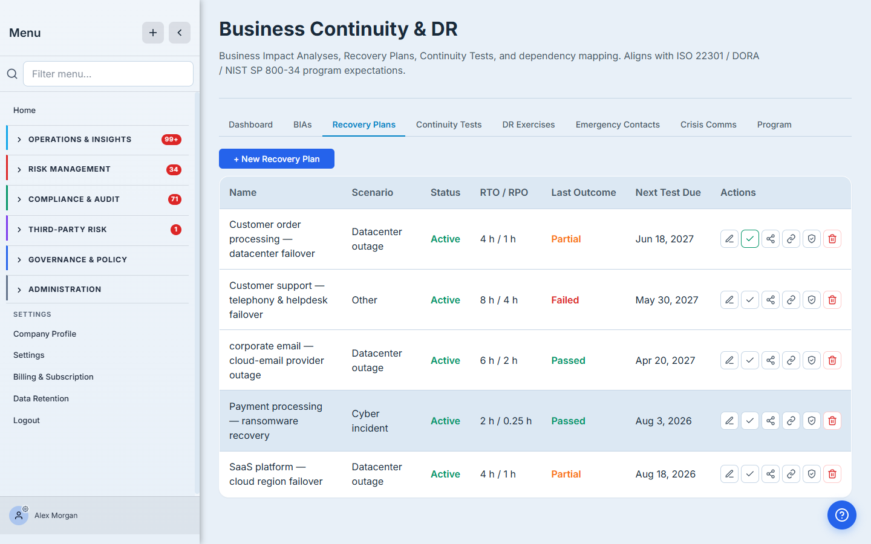This screenshot has height=544, width=871.
Task: Open the Continuity Tests tab
Action: click(x=449, y=125)
